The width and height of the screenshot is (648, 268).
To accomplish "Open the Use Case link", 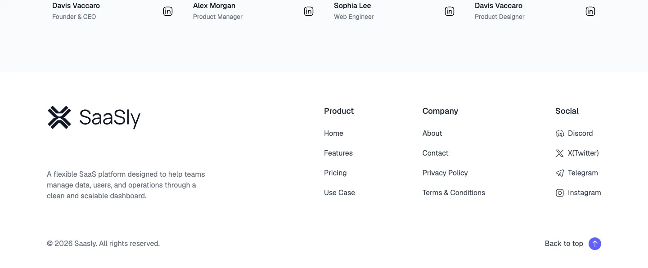I will (339, 193).
